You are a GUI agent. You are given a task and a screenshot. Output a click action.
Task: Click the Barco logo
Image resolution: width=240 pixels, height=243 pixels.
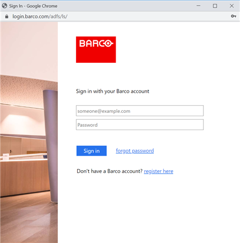tap(96, 49)
